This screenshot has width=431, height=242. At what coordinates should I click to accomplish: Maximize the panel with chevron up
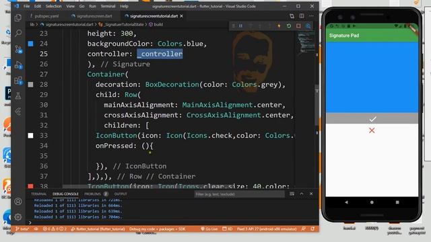(302, 194)
